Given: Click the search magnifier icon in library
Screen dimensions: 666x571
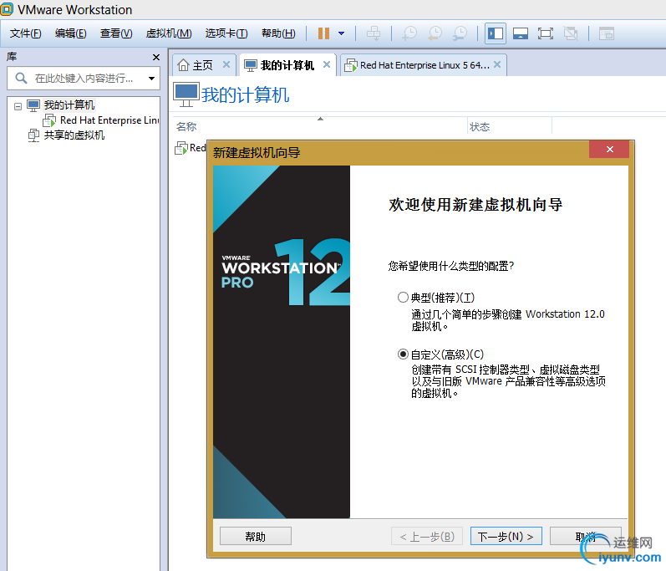Looking at the screenshot, I should [x=21, y=79].
